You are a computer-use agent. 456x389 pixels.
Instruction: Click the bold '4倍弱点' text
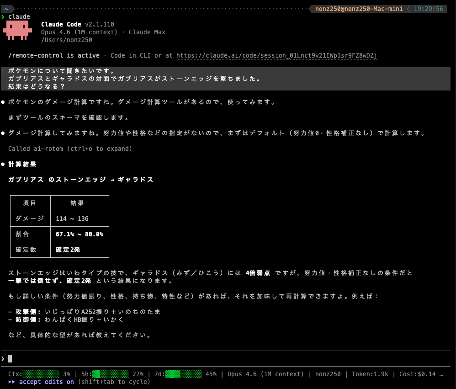coord(258,273)
